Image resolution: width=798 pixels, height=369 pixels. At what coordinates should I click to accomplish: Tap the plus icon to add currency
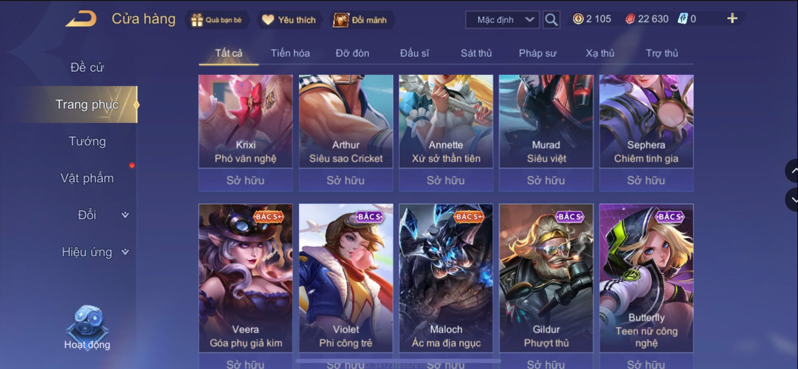(732, 18)
